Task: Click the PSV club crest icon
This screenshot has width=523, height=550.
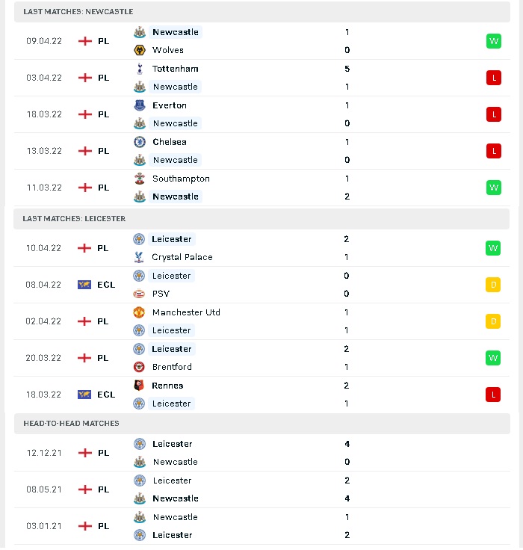Action: (x=139, y=294)
